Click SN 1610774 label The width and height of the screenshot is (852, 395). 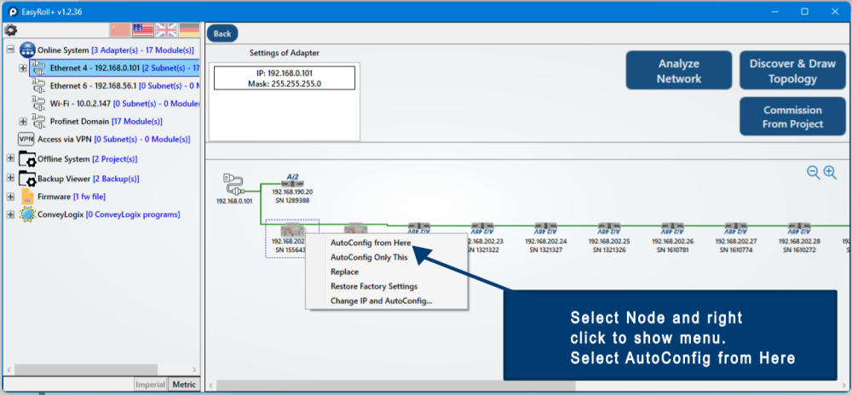point(736,250)
